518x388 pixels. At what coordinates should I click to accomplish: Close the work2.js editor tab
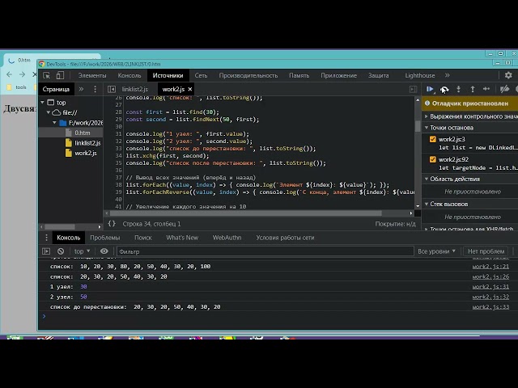click(x=190, y=89)
